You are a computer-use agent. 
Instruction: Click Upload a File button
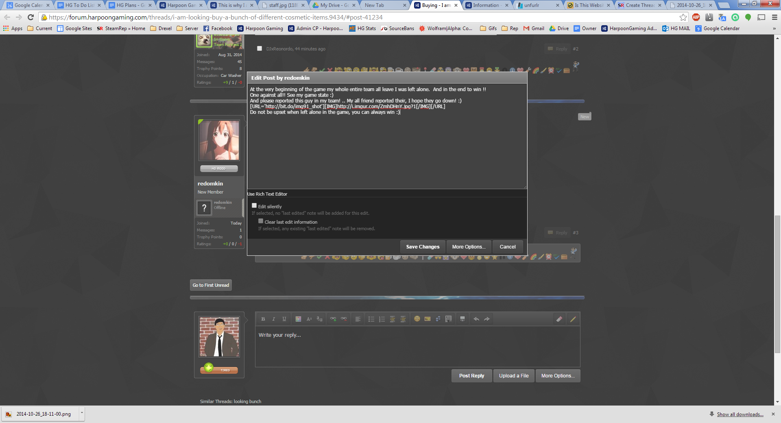coord(514,376)
